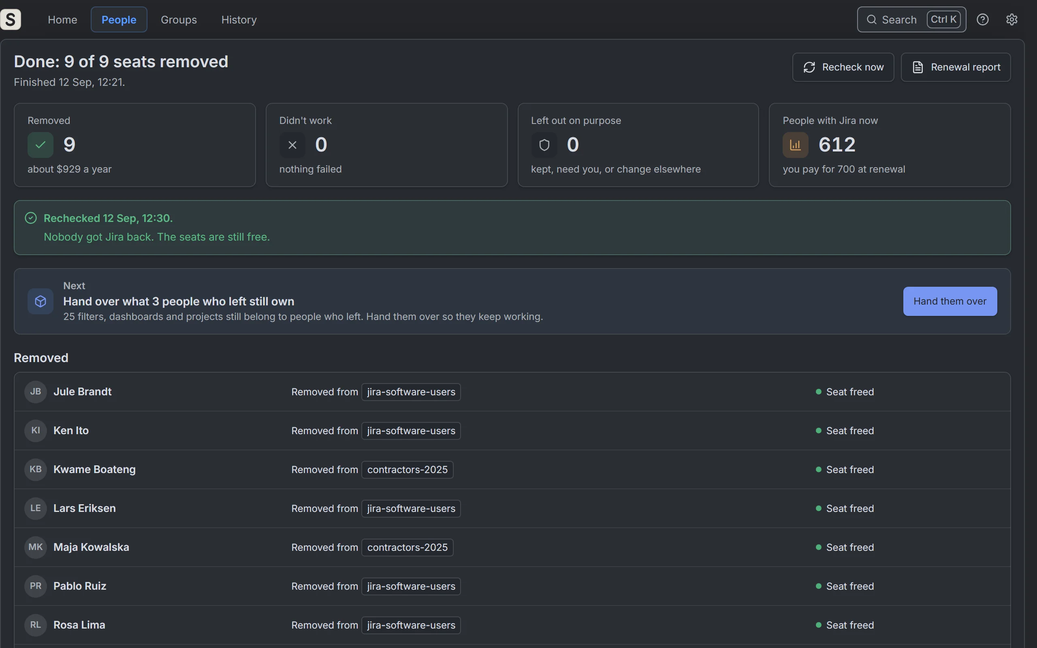The width and height of the screenshot is (1037, 648).
Task: Click the Recheck now button
Action: pyautogui.click(x=843, y=67)
